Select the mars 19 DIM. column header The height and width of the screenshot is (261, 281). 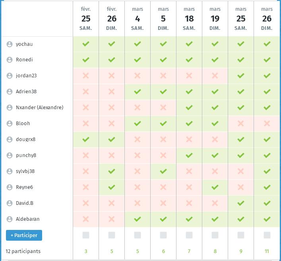(215, 18)
